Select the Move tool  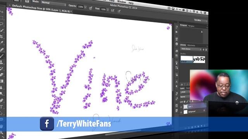click(x=2, y=12)
